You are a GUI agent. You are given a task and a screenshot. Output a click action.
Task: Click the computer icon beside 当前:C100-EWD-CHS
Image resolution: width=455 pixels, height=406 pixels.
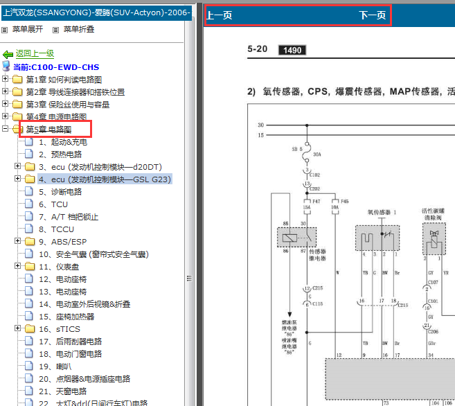coord(6,67)
